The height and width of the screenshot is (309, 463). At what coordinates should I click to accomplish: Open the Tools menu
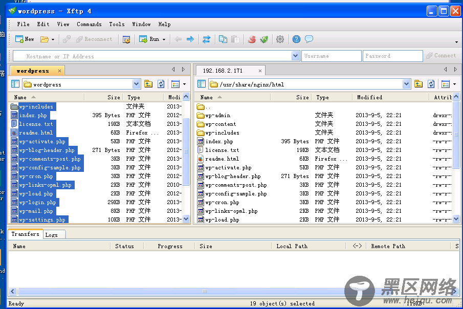117,24
